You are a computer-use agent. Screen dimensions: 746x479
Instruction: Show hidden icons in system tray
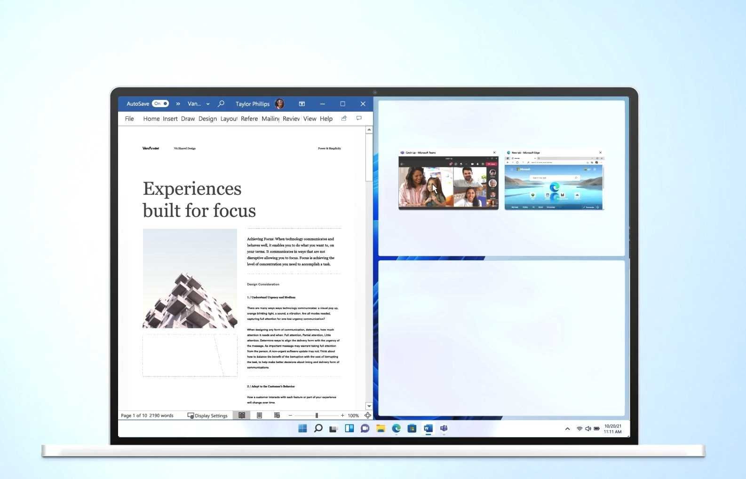pyautogui.click(x=567, y=429)
